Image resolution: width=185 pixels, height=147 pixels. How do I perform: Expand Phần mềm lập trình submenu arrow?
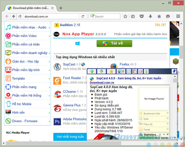tap(49, 70)
